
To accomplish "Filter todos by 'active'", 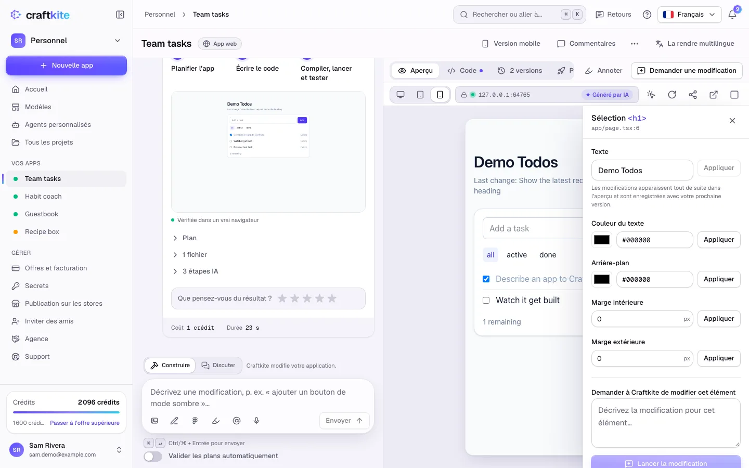I will (x=517, y=255).
